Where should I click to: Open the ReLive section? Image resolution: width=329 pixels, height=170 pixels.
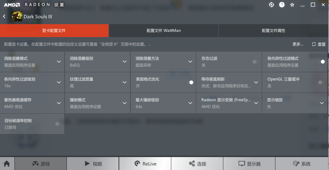(145, 164)
